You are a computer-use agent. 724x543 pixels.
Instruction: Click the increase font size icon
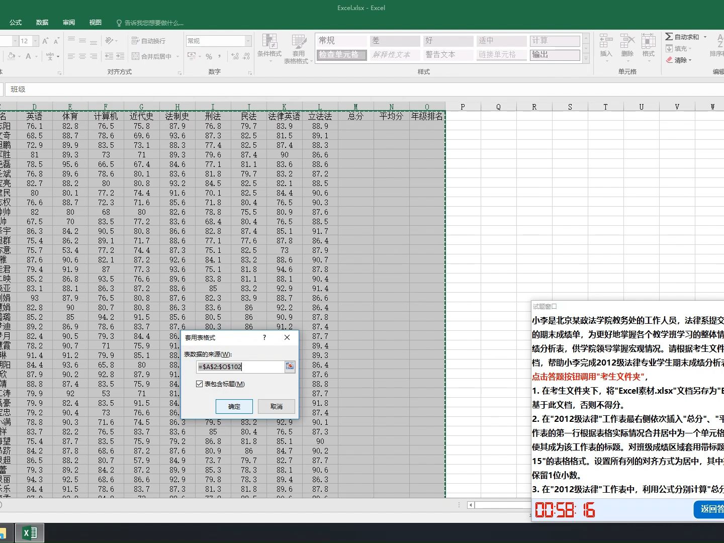pos(45,41)
